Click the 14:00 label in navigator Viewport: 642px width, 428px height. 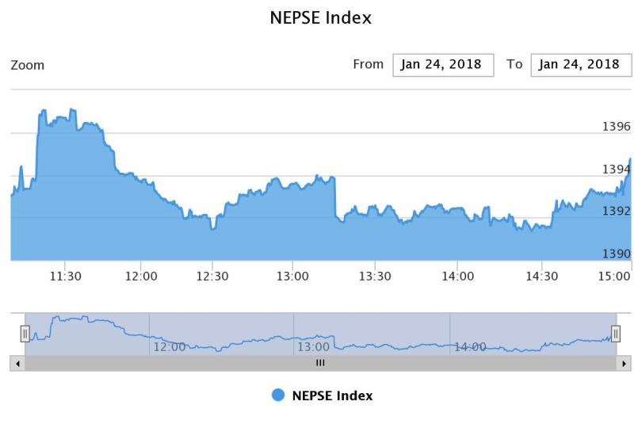point(469,346)
